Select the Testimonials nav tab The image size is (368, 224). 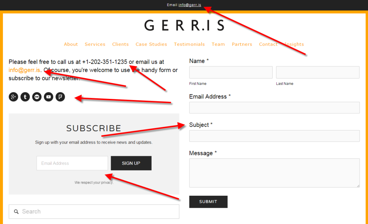pyautogui.click(x=189, y=44)
